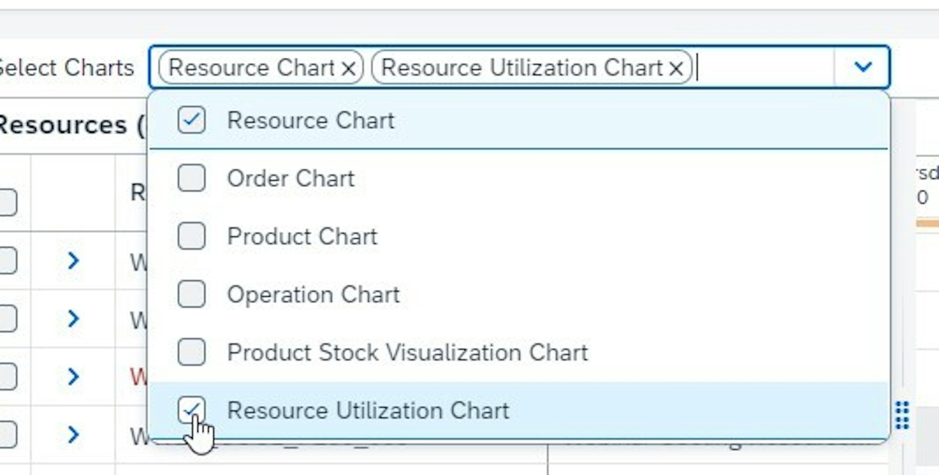Collapse the Select Charts dropdown arrow
939x475 pixels.
click(862, 67)
